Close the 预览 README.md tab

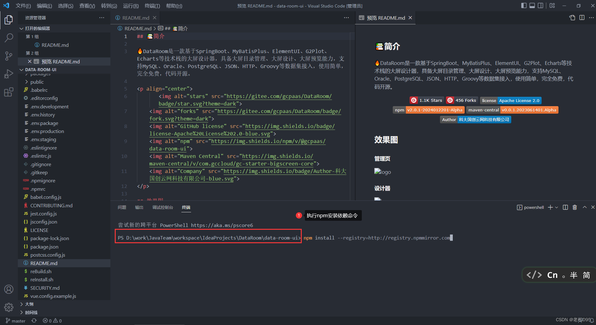point(410,18)
